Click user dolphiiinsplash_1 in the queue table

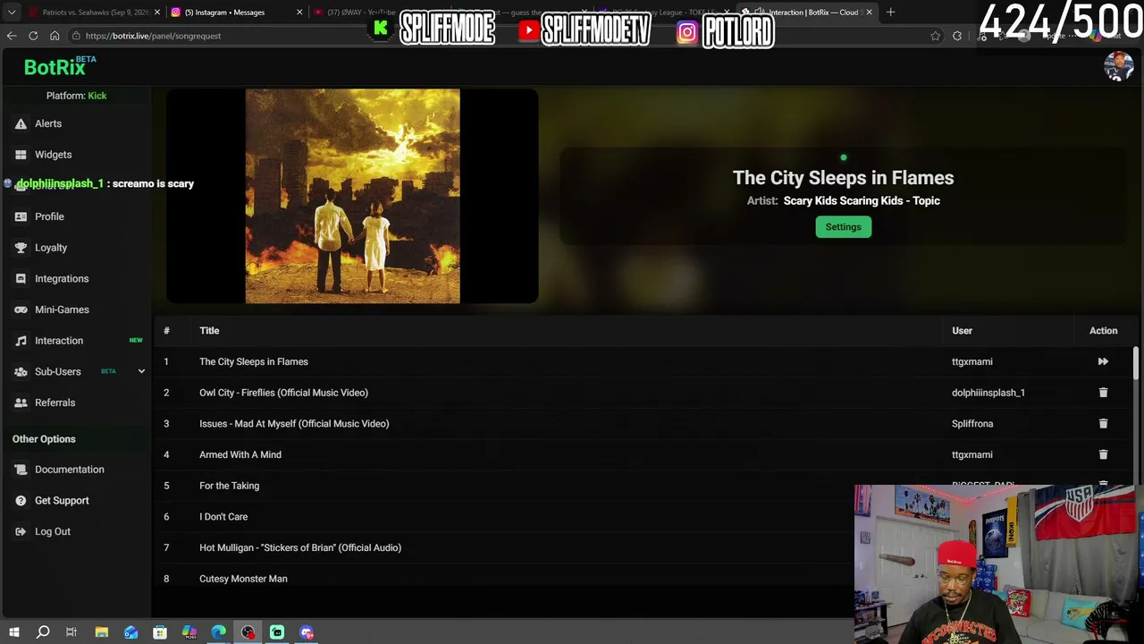tap(988, 393)
